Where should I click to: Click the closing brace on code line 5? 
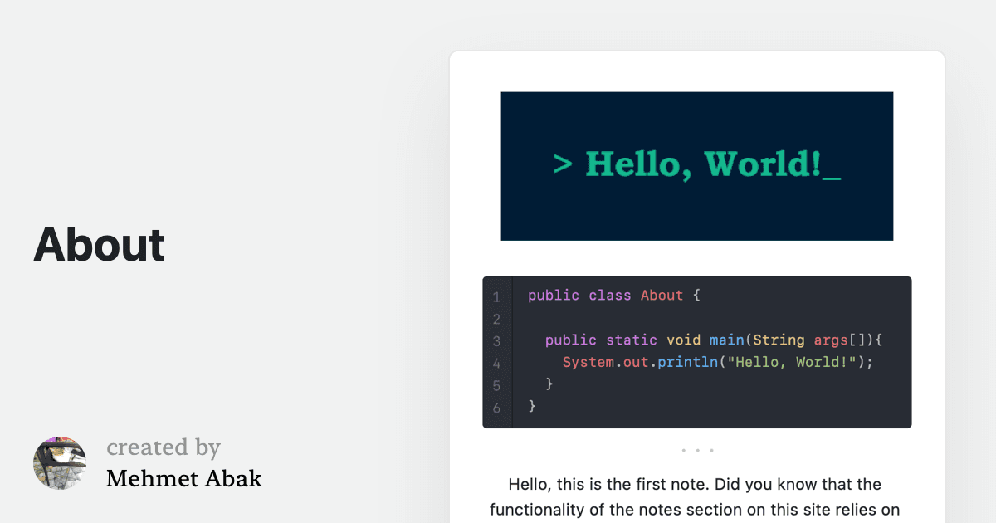point(549,384)
